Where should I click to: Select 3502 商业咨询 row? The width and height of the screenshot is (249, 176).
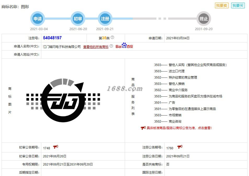coord(168,122)
